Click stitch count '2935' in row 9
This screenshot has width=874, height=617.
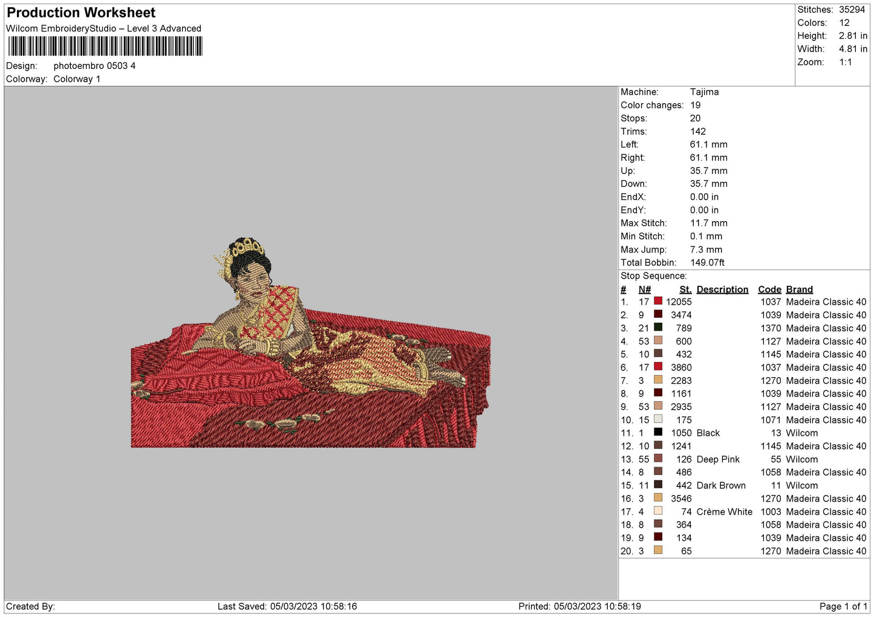coord(681,407)
